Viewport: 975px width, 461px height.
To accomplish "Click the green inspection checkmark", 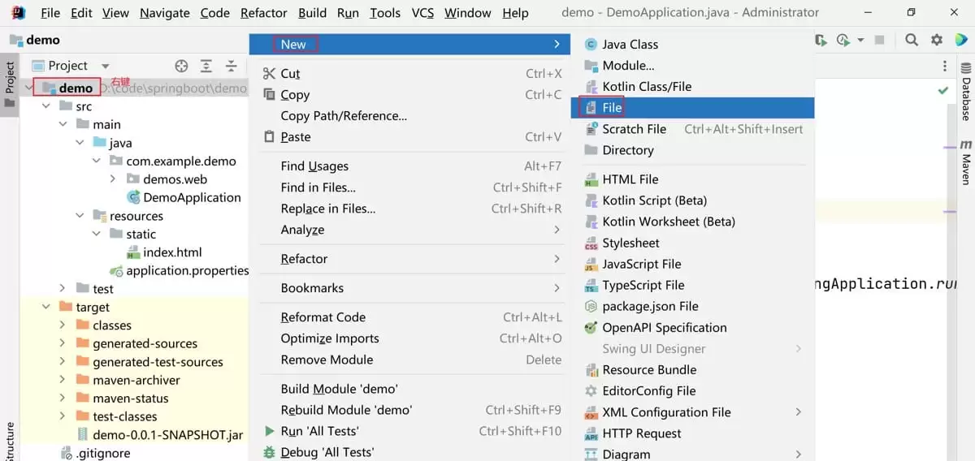I will click(x=943, y=90).
